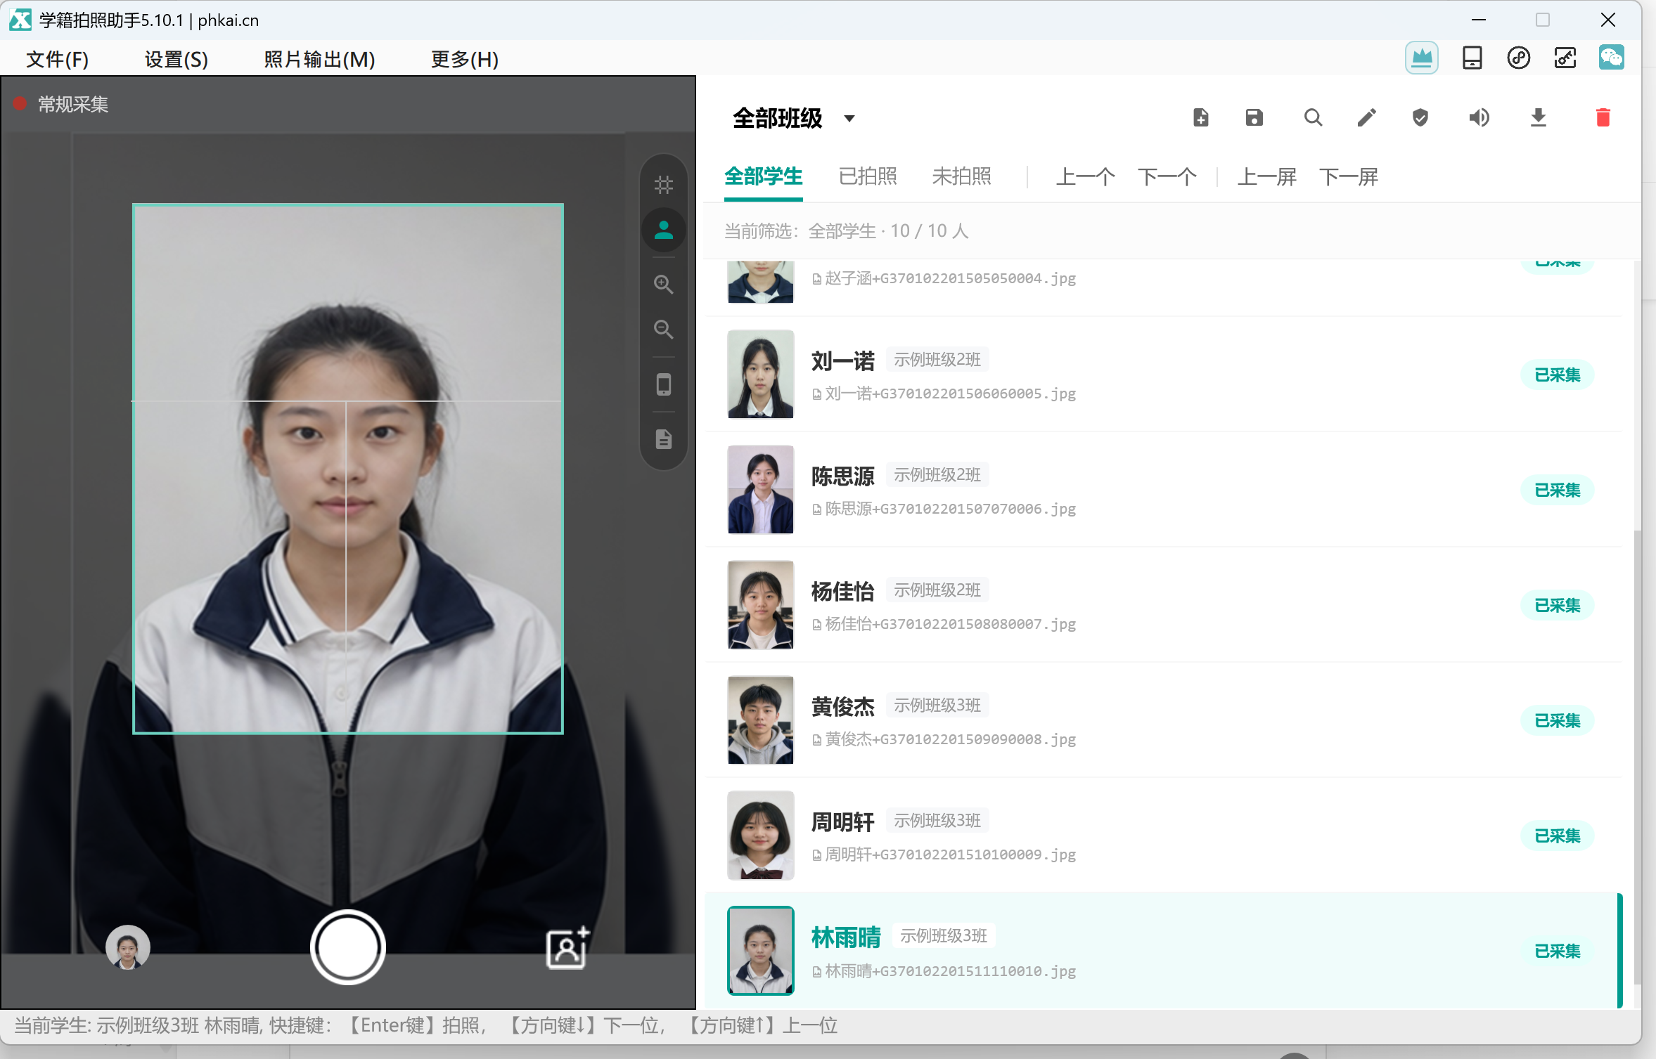Click the add new file icon

tap(1200, 117)
